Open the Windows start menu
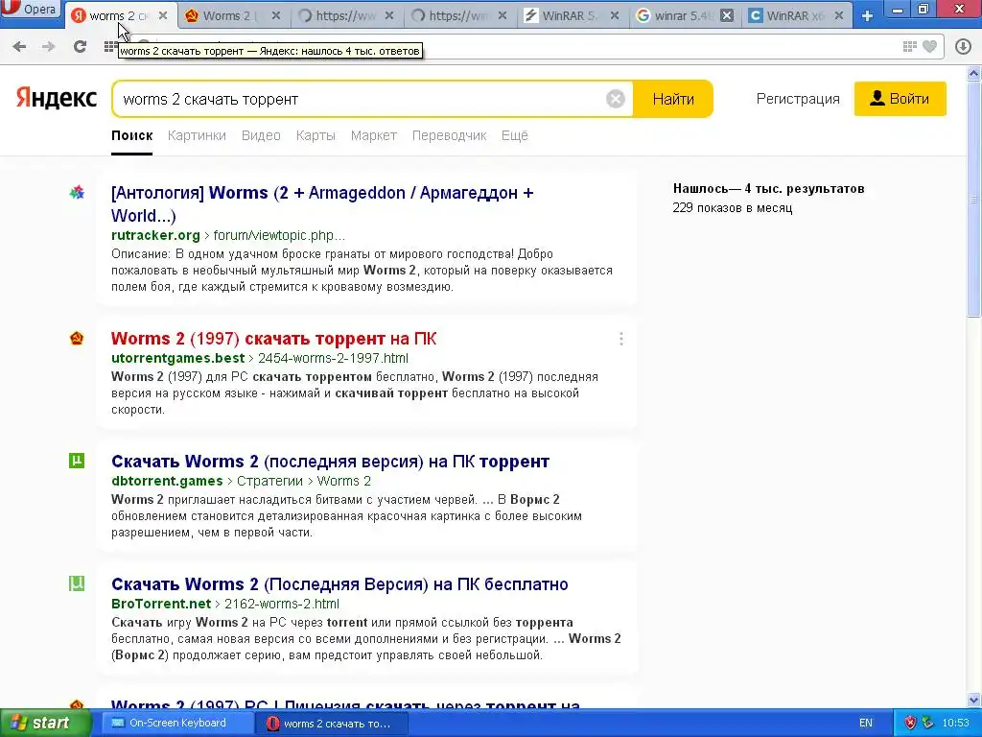The image size is (982, 737). [46, 724]
